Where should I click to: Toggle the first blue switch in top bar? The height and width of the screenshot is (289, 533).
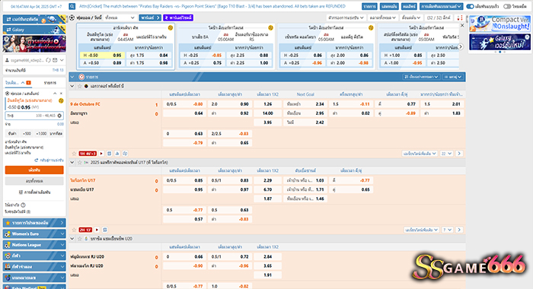(470, 6)
